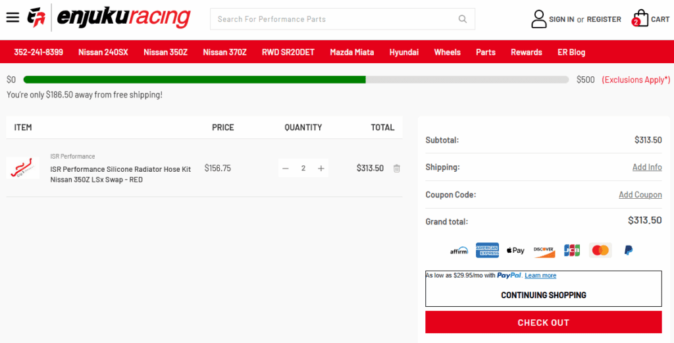Decrease quantity with minus button
Viewport: 674px width, 343px height.
pos(286,169)
